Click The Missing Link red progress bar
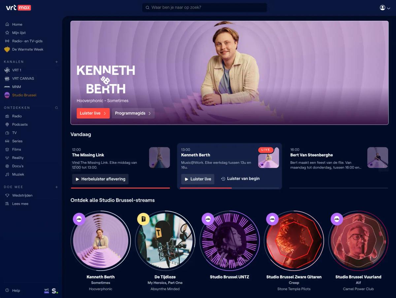This screenshot has width=396, height=298. click(120, 188)
